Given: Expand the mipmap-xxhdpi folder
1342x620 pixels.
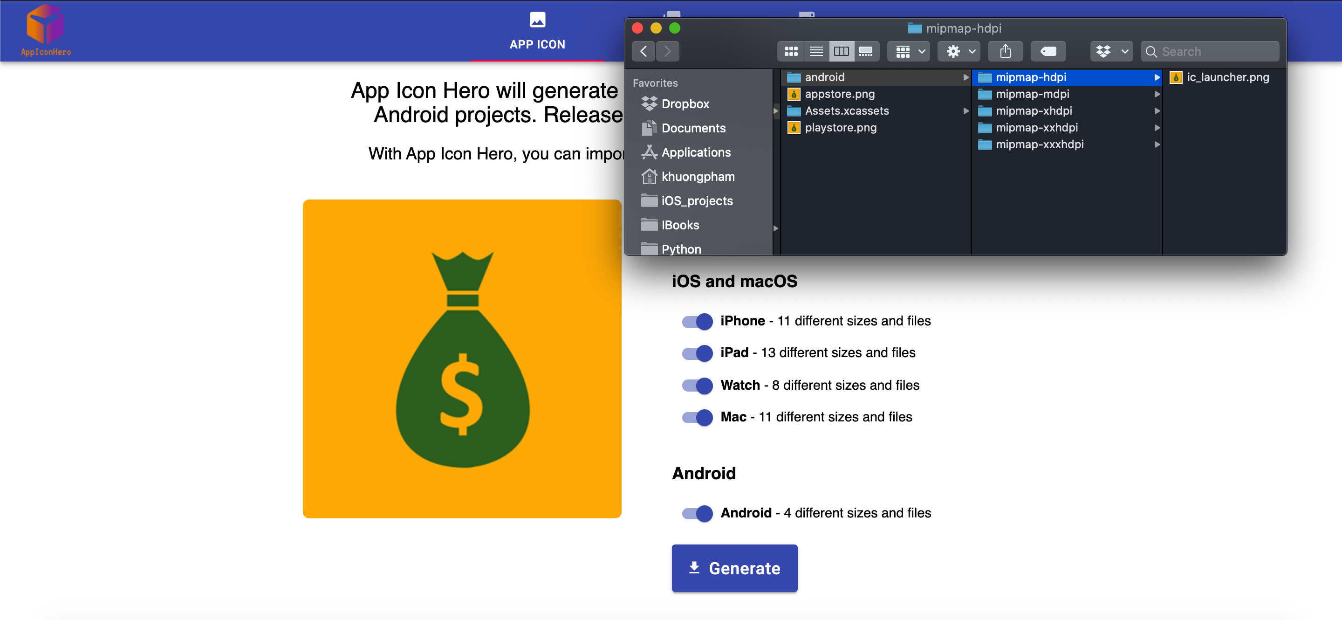Looking at the screenshot, I should pos(1157,128).
